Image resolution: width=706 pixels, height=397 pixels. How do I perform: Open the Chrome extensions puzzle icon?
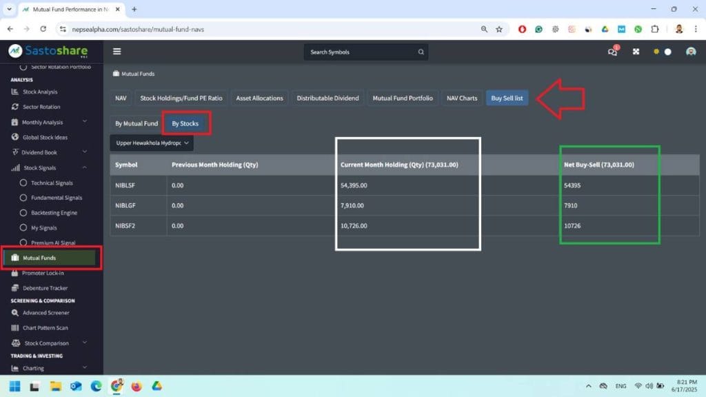click(655, 29)
